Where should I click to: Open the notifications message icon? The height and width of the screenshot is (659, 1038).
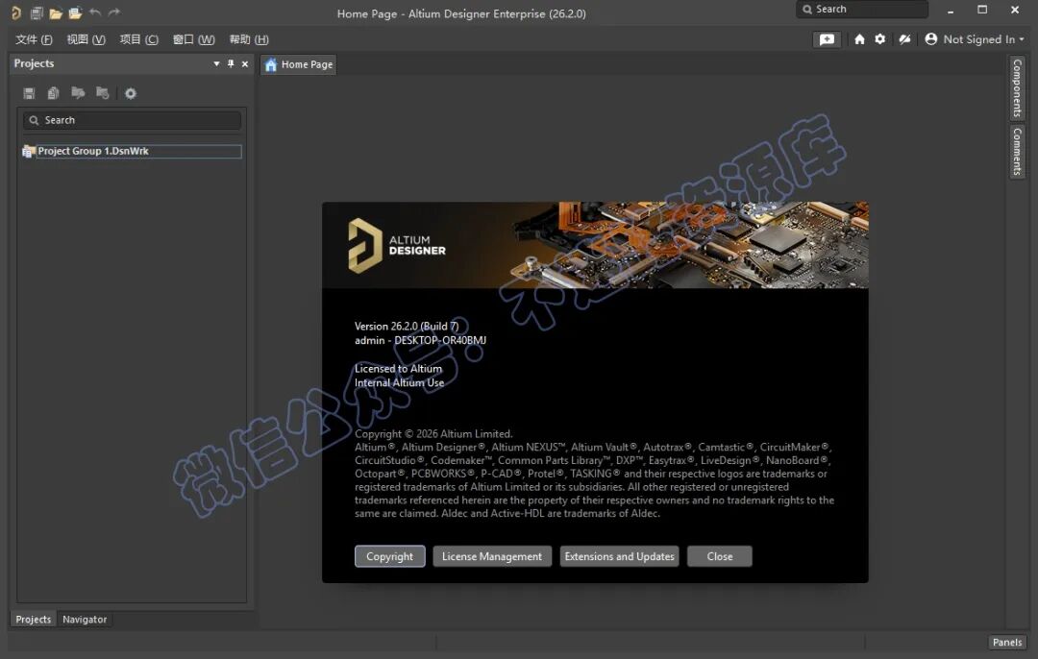(827, 39)
